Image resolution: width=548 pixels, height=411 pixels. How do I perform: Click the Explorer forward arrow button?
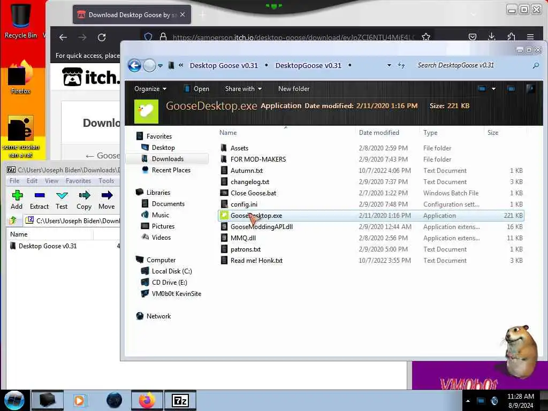150,65
